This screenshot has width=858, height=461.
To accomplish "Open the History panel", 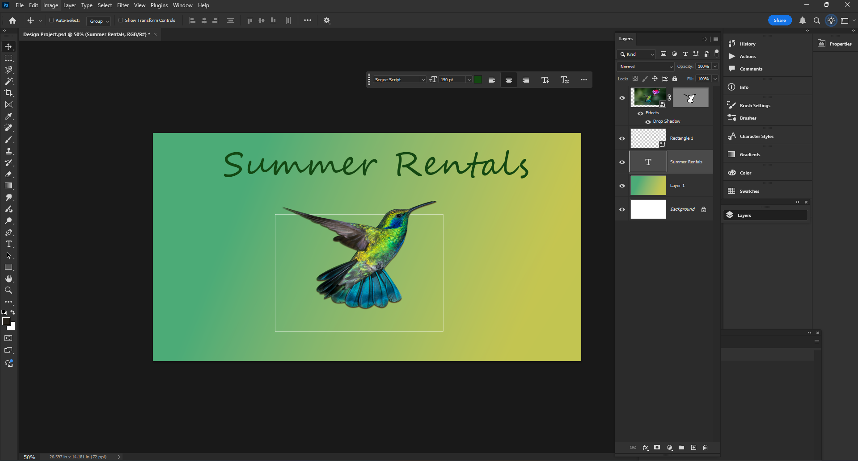I will pos(747,44).
